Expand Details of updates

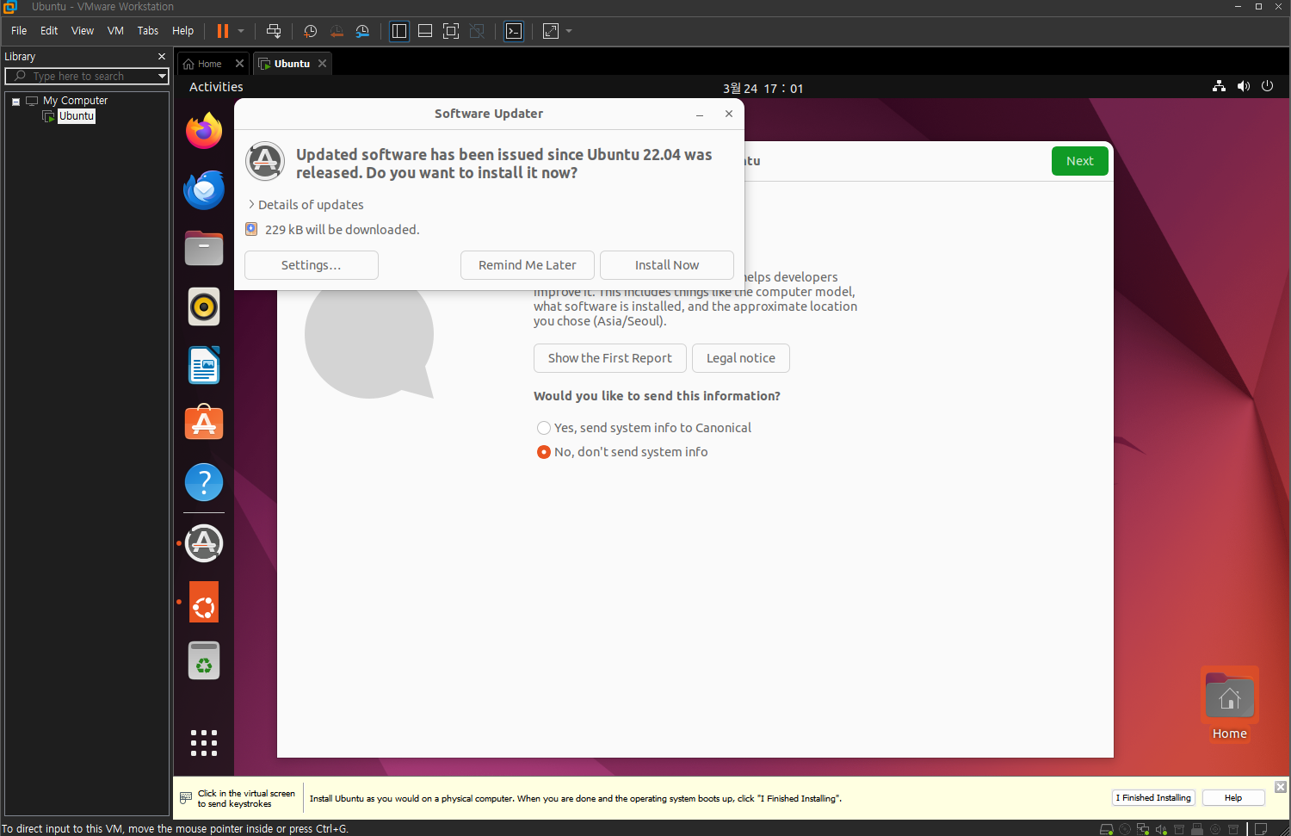(306, 205)
